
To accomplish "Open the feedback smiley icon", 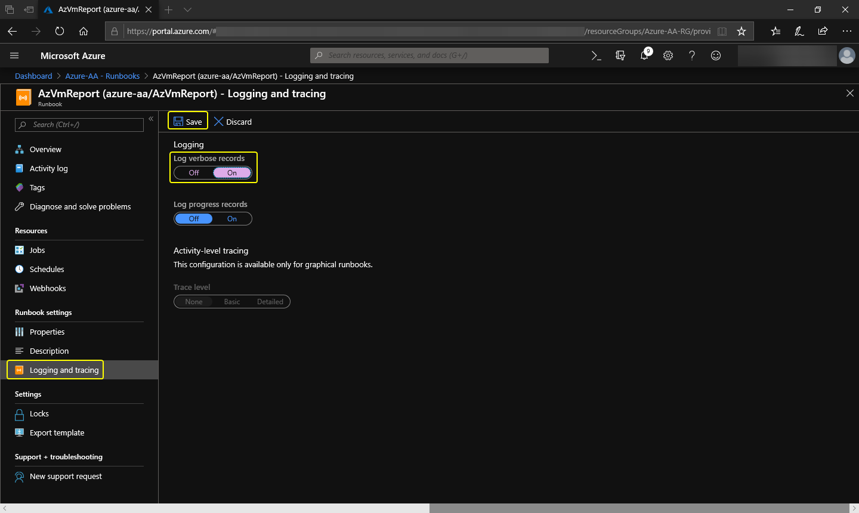I will tap(716, 55).
